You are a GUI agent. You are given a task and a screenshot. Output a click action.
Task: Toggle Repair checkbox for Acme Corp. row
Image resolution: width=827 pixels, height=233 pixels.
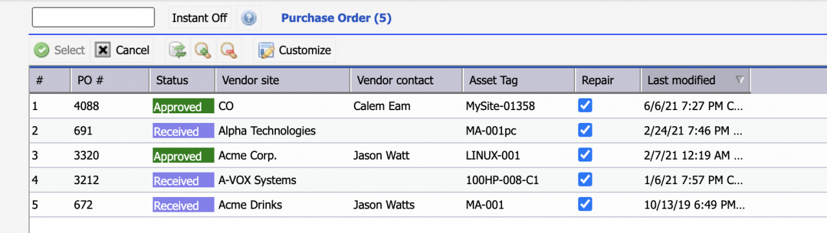pyautogui.click(x=585, y=155)
